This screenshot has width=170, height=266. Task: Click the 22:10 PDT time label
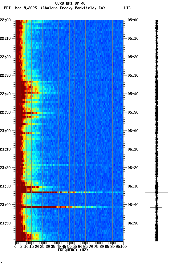(5, 38)
